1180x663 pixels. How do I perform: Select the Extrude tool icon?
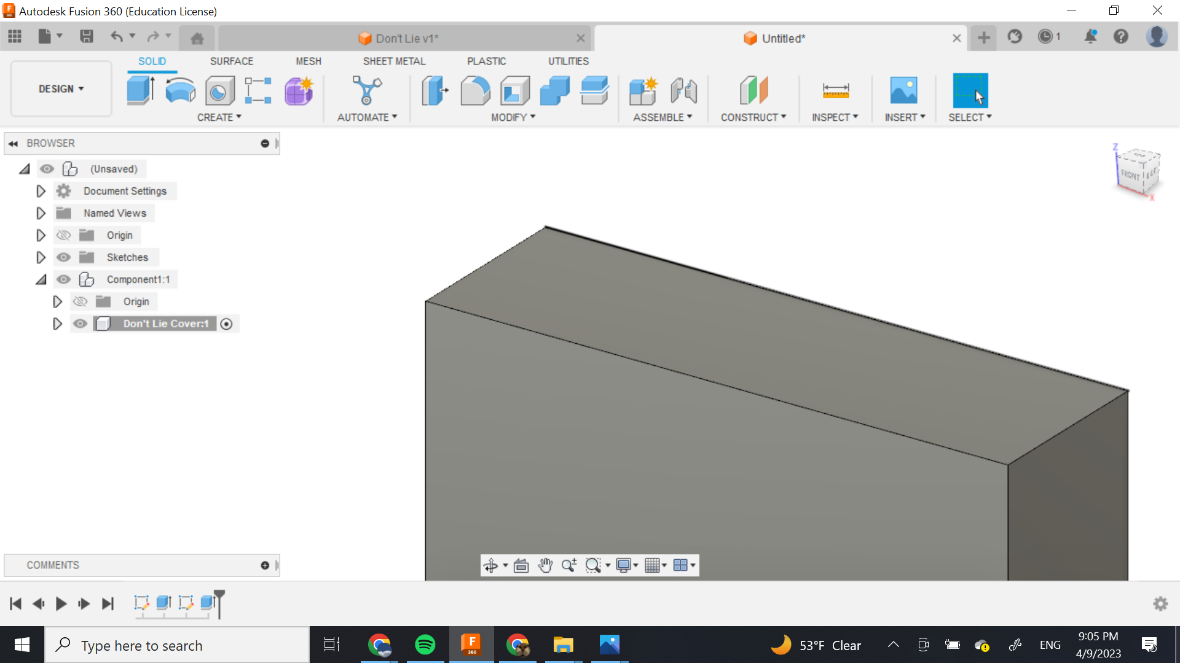141,91
